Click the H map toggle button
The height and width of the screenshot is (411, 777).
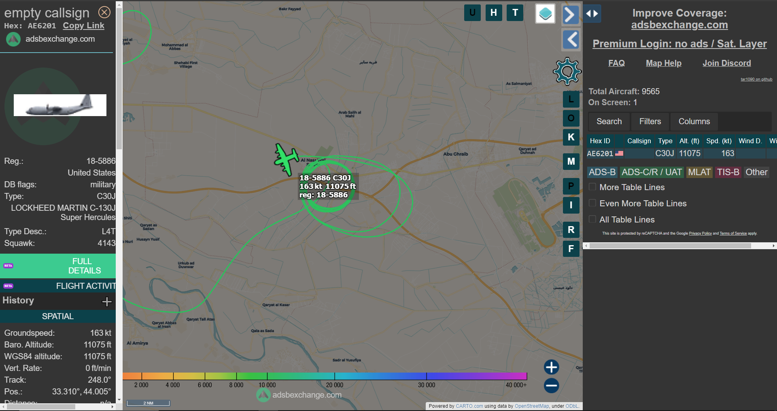click(x=494, y=13)
